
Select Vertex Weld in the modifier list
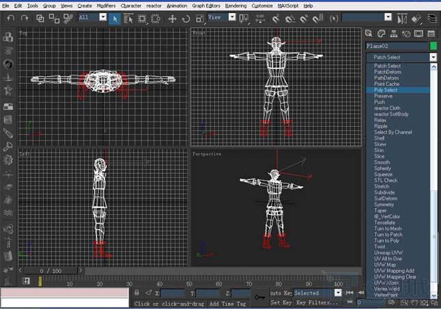[x=398, y=289]
